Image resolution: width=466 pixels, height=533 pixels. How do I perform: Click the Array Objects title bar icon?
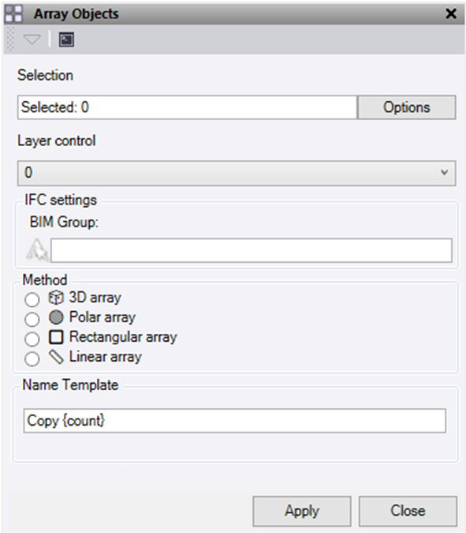pyautogui.click(x=13, y=13)
